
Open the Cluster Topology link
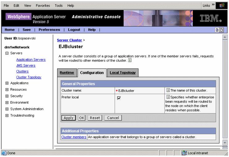click(29, 77)
